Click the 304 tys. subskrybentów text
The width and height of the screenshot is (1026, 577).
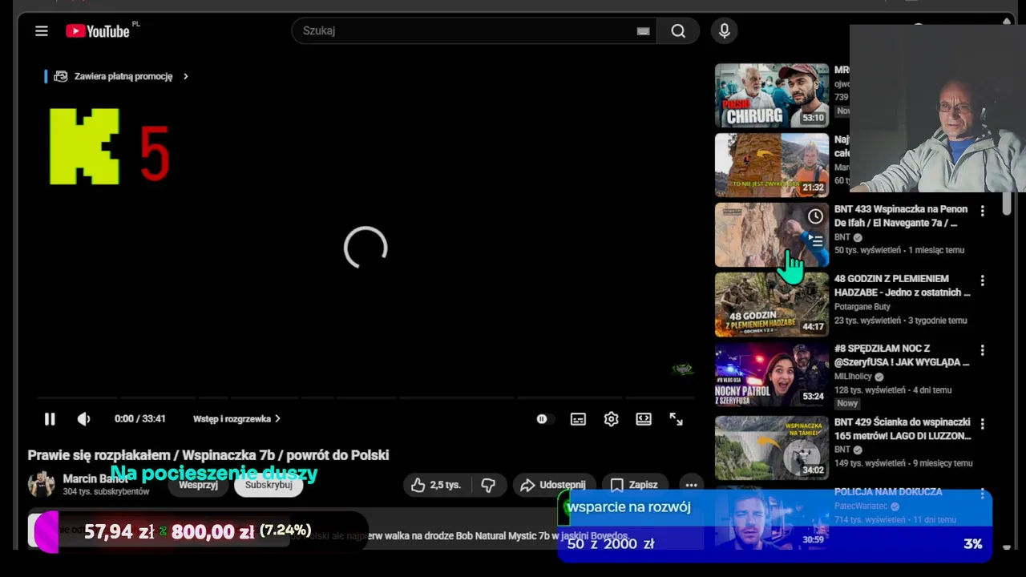click(106, 492)
